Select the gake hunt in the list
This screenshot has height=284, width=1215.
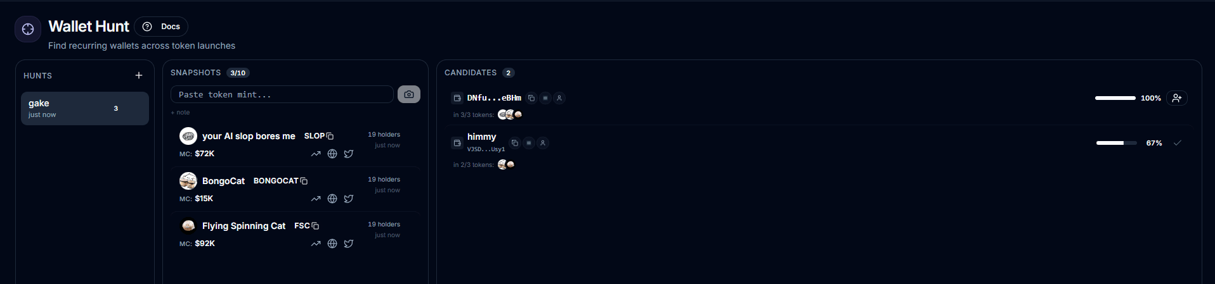pyautogui.click(x=85, y=108)
